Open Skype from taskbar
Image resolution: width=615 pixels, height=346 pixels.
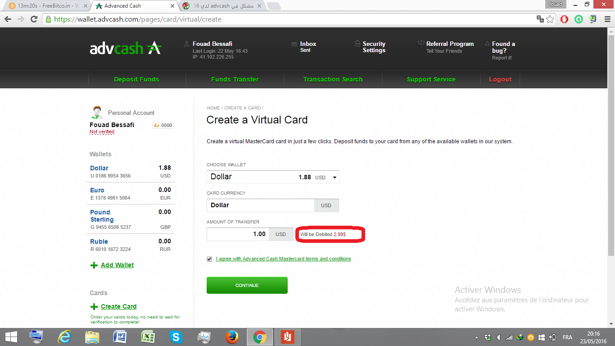coord(176,337)
